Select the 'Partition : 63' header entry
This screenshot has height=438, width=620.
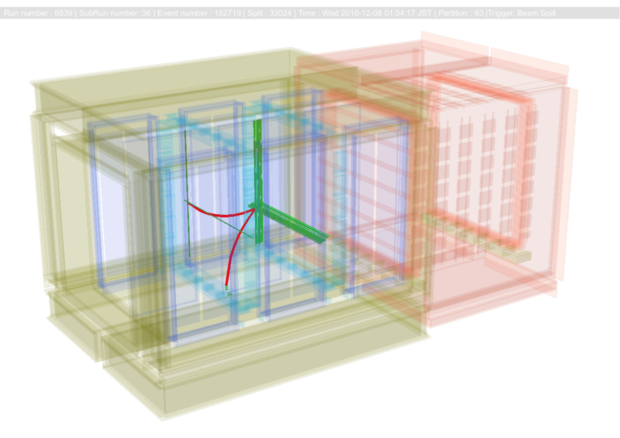[461, 13]
